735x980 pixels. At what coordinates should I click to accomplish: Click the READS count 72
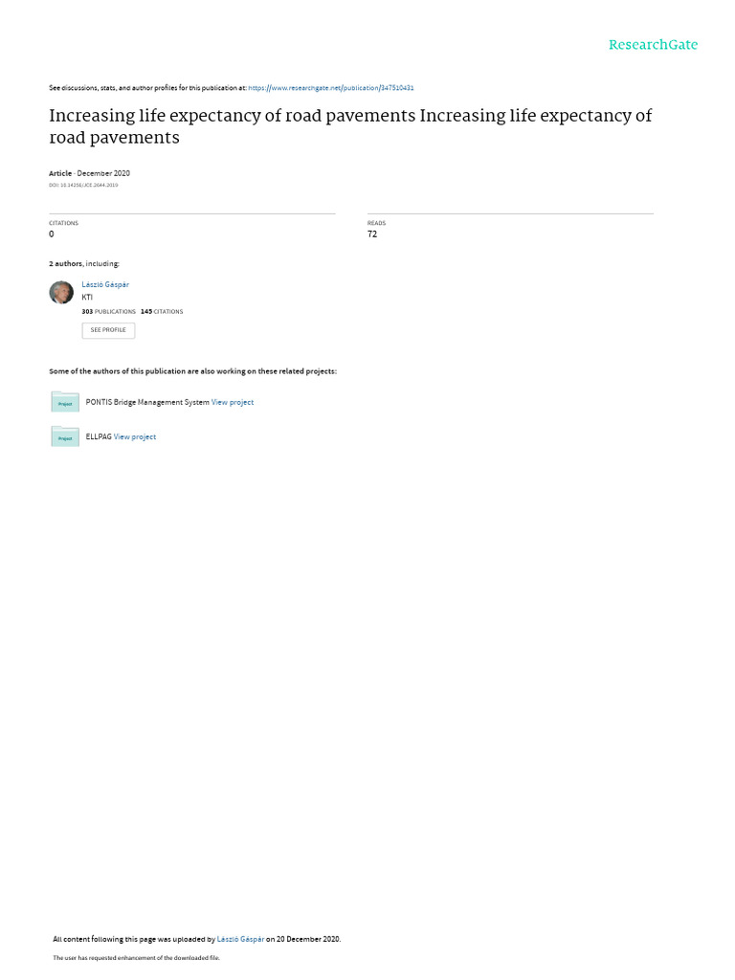pyautogui.click(x=372, y=234)
